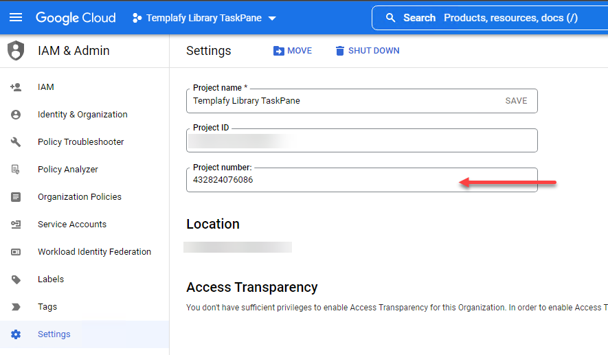The width and height of the screenshot is (608, 355).
Task: Click the MOVE folder icon
Action: [x=278, y=51]
